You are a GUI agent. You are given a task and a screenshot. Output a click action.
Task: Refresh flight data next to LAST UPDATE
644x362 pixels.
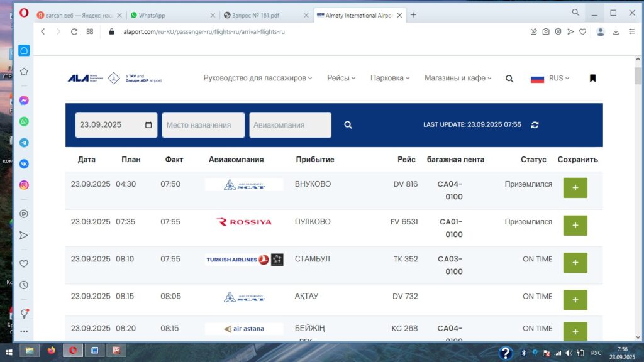pos(535,125)
